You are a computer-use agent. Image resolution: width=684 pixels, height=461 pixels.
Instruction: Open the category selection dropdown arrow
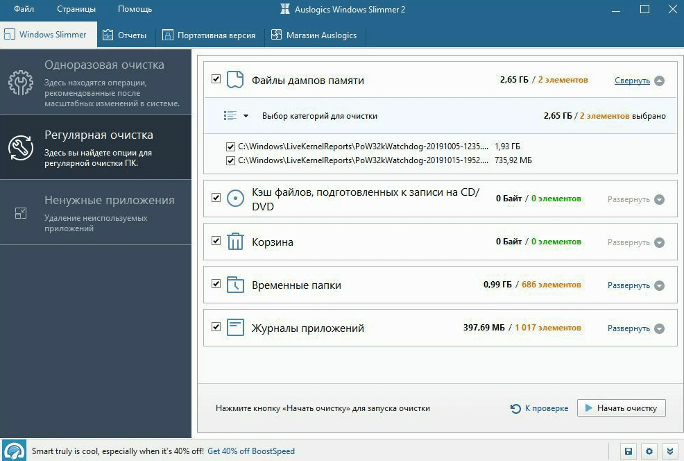pyautogui.click(x=246, y=116)
